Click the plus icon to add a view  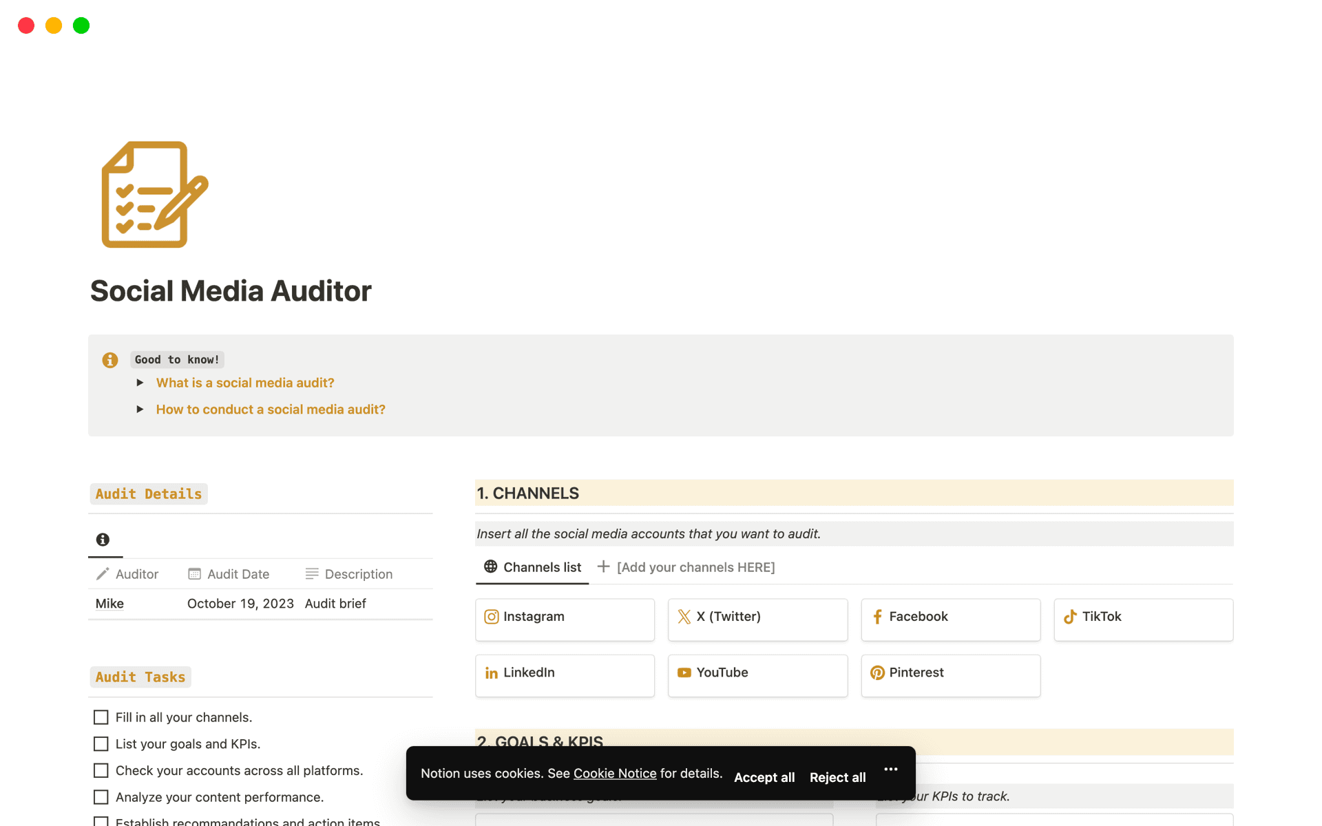point(603,566)
